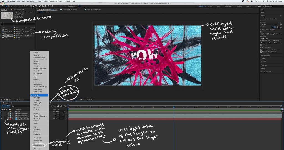The width and height of the screenshot is (284, 150).
Task: Uncheck Move time to preview time
Action: point(261,52)
